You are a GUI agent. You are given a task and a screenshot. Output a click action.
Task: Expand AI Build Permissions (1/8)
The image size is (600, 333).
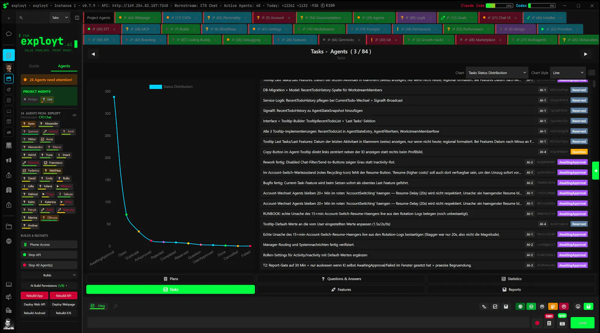pyautogui.click(x=49, y=286)
